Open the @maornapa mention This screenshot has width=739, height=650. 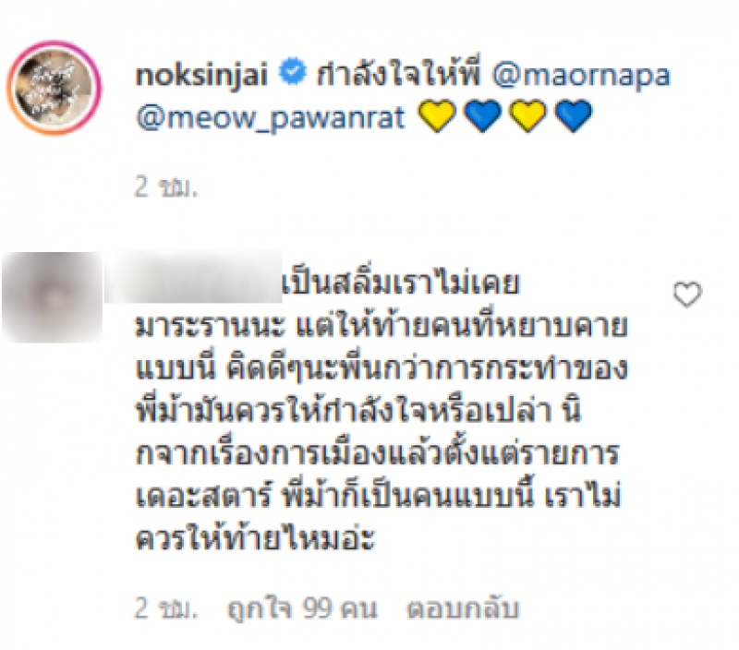581,77
